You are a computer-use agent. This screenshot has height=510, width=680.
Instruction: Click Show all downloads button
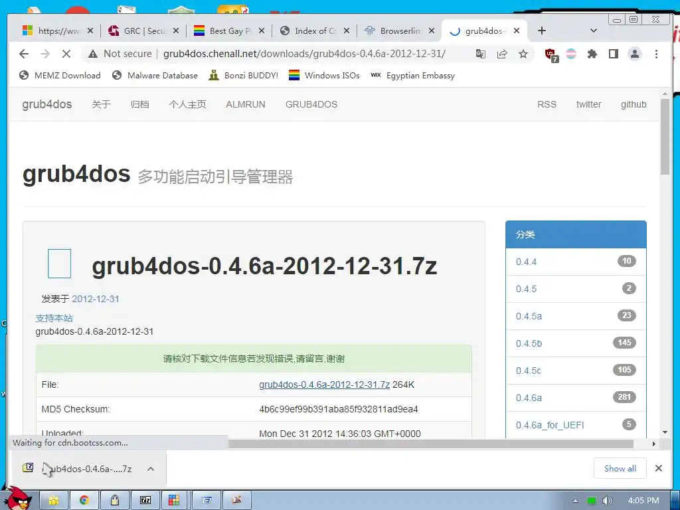[x=620, y=468]
